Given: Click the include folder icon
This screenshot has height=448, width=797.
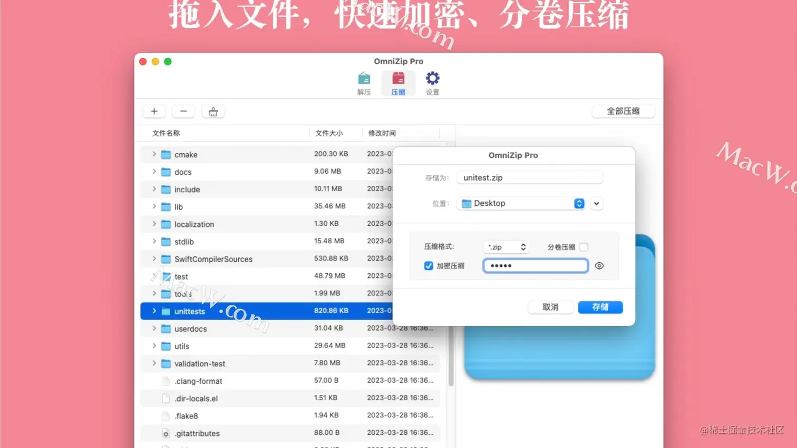Looking at the screenshot, I should [166, 189].
